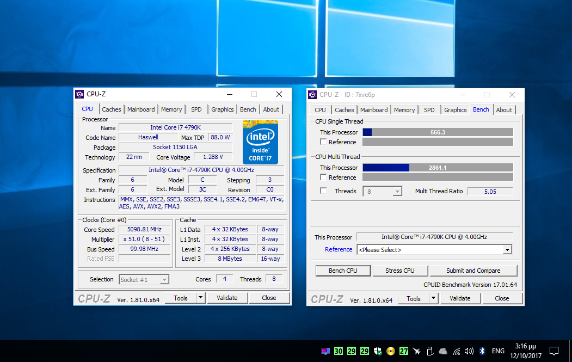Viewport: 572px width, 362px height.
Task: Select Memory tab in right CPU-Z window
Action: coord(404,110)
